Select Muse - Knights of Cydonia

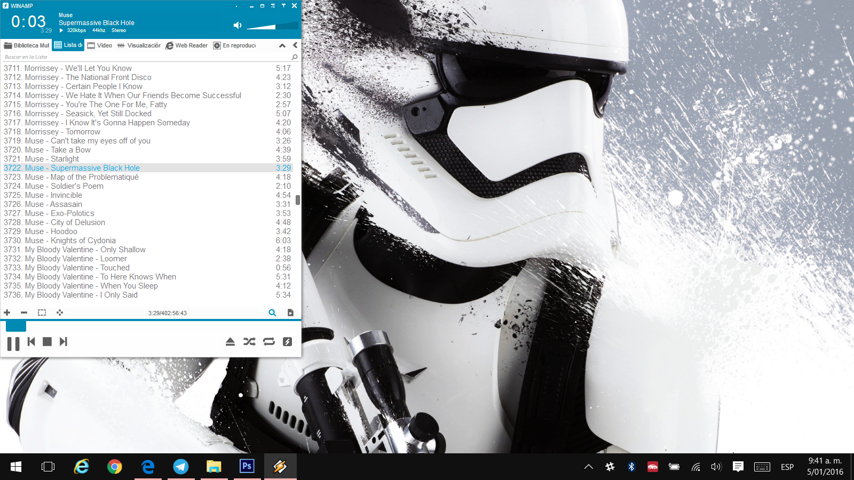(147, 241)
